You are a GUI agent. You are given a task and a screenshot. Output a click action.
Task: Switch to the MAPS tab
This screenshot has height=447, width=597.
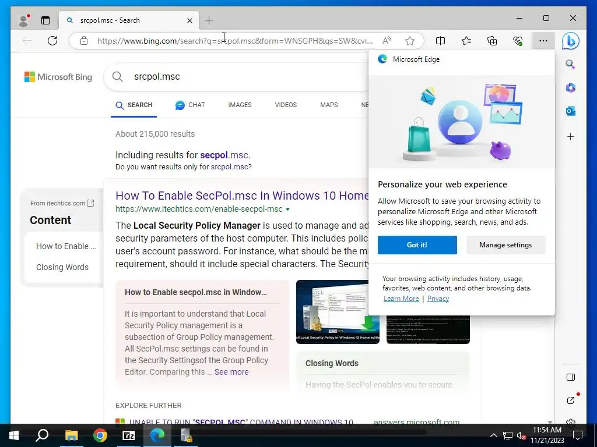coord(329,105)
